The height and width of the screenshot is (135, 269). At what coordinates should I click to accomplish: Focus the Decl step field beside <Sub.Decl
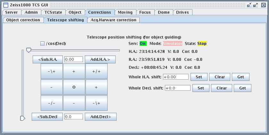coord(74,117)
